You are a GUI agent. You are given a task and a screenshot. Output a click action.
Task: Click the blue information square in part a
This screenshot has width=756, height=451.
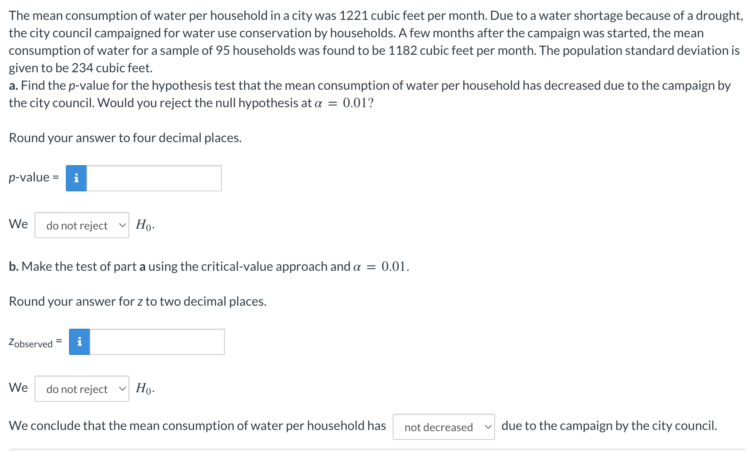tap(76, 178)
